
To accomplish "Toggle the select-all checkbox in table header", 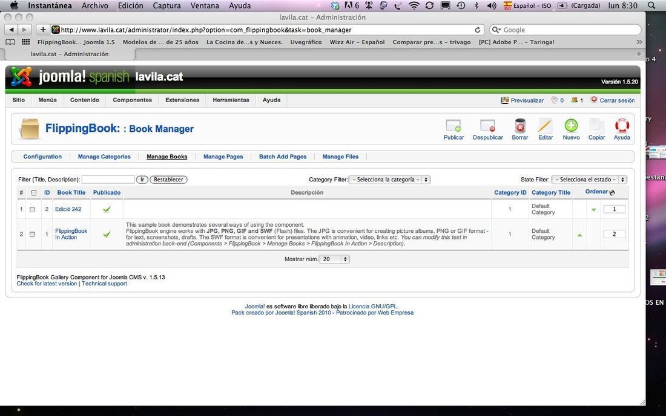I will [33, 193].
